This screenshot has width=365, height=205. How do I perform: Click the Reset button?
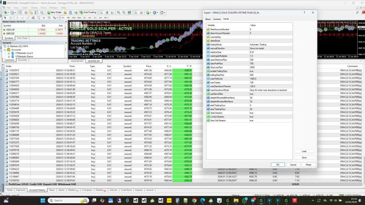tap(309, 165)
